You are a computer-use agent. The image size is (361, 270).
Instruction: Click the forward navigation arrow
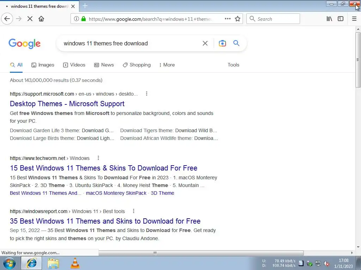19,19
